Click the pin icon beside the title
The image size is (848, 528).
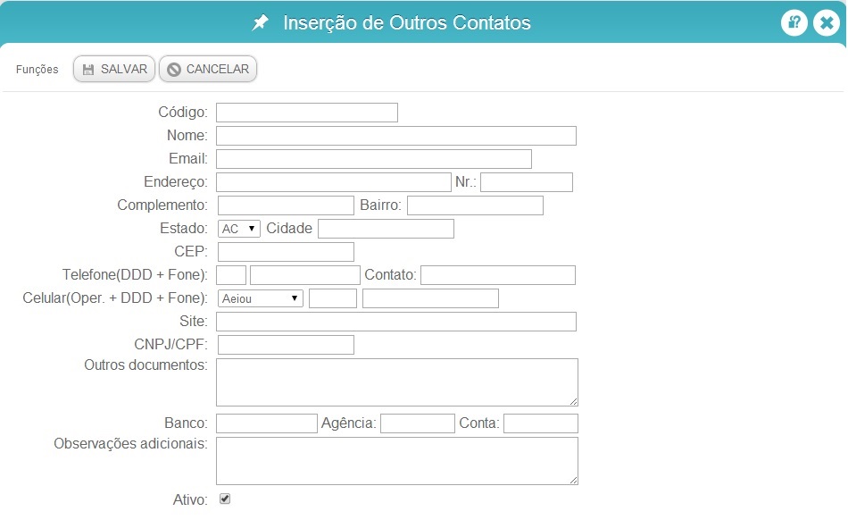point(260,22)
